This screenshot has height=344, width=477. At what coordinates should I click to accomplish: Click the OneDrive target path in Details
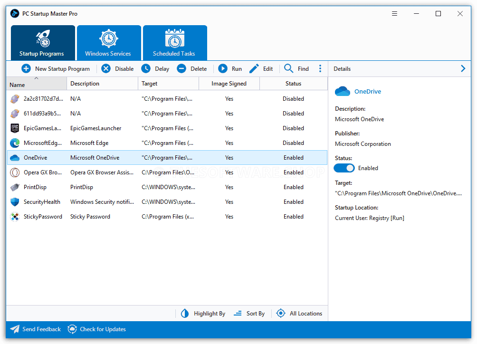pos(398,193)
